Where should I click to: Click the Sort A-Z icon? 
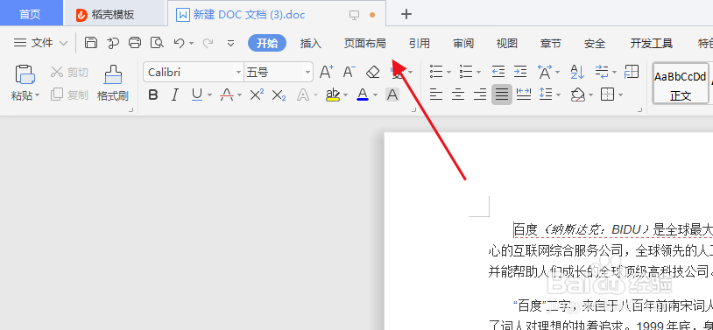pyautogui.click(x=577, y=72)
